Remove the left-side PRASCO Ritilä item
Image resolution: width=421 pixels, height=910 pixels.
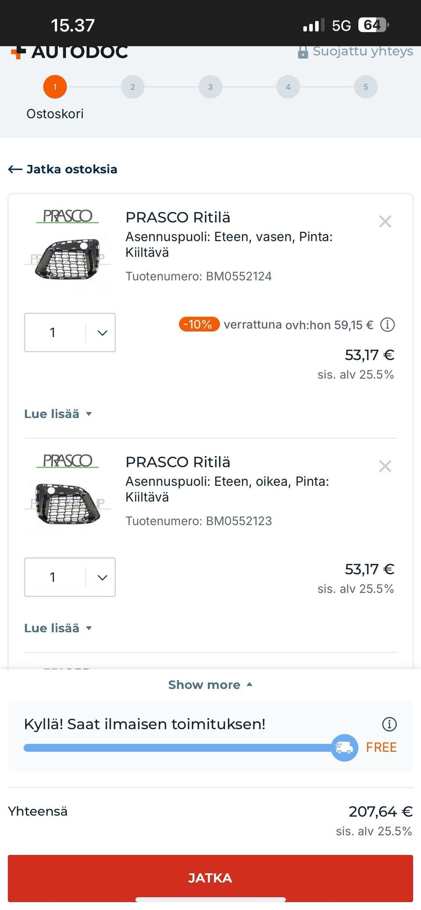coord(385,222)
